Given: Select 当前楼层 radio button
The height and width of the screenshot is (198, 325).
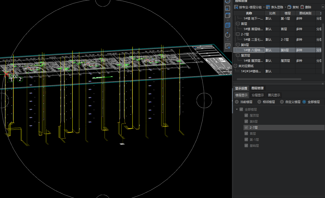Looking at the screenshot, I should coord(237,102).
